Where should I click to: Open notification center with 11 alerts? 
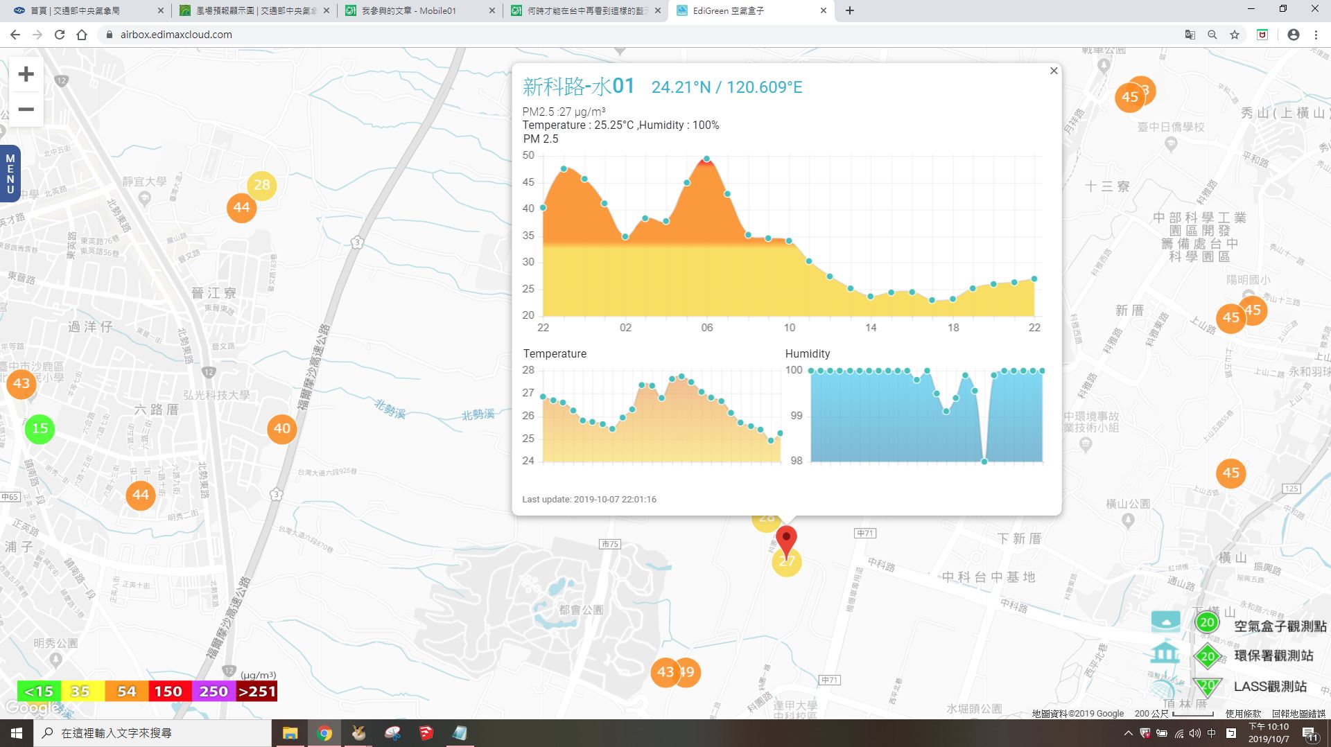coord(1310,734)
